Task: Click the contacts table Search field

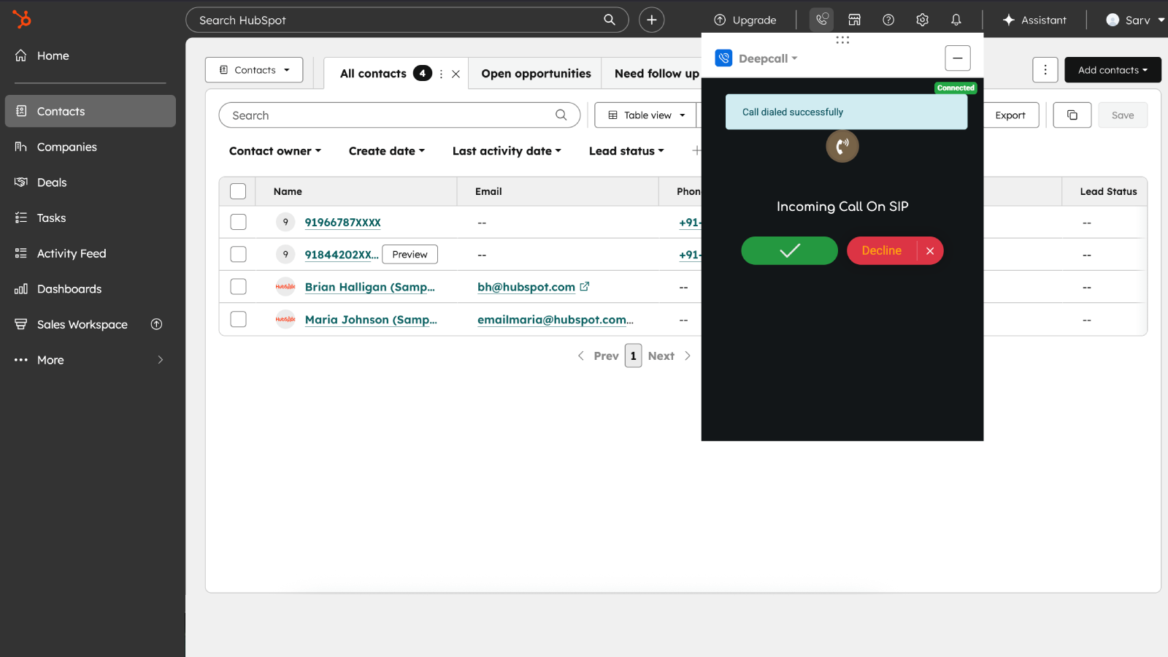Action: [399, 115]
